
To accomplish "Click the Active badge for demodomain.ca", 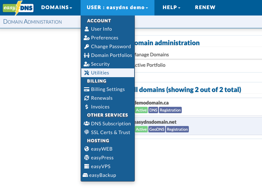I will pos(141,110).
